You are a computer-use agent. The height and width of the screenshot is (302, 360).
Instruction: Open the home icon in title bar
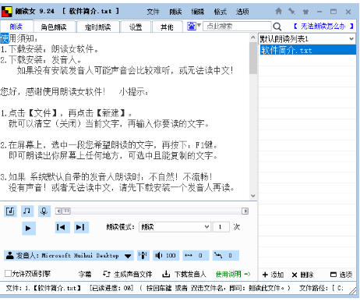pos(278,11)
